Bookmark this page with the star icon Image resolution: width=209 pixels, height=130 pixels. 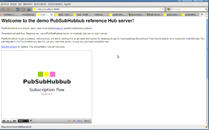point(160,9)
